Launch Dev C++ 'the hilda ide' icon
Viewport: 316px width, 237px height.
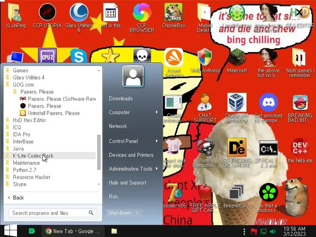[300, 150]
